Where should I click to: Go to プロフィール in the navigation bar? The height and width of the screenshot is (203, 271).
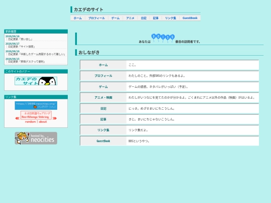[96, 18]
